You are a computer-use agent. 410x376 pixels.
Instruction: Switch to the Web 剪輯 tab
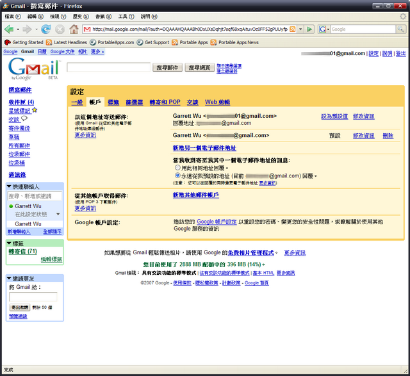tap(218, 102)
